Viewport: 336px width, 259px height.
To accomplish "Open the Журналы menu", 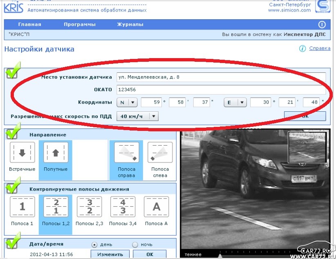I will (x=130, y=25).
